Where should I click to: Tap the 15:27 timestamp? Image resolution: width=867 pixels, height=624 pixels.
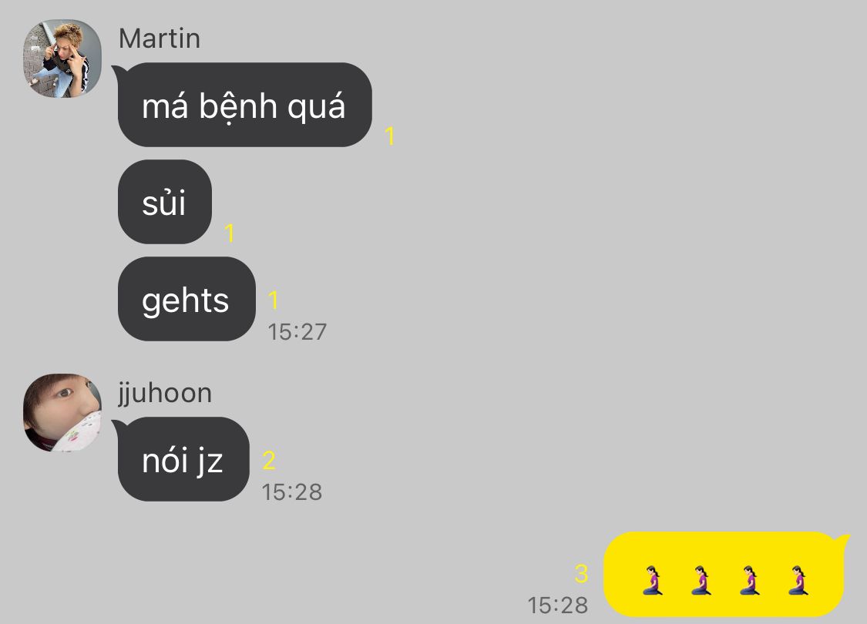click(297, 332)
